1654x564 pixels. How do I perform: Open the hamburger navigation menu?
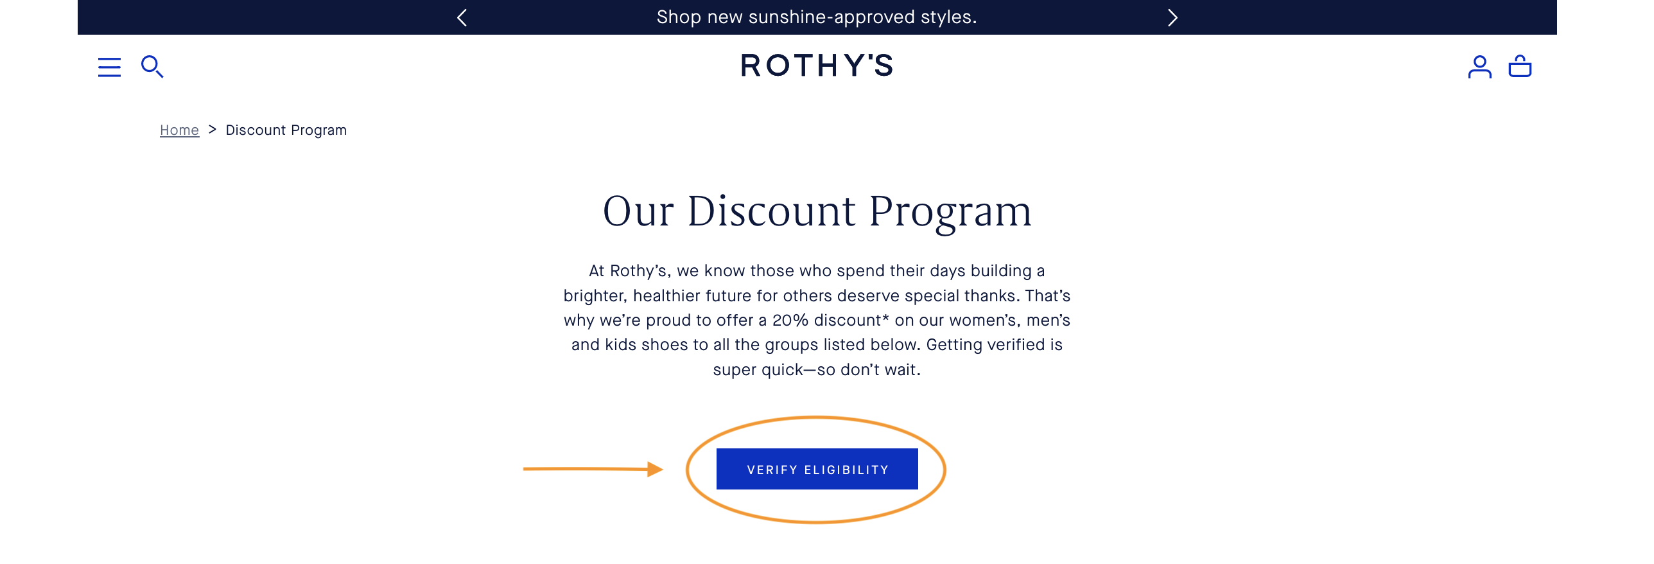(109, 67)
